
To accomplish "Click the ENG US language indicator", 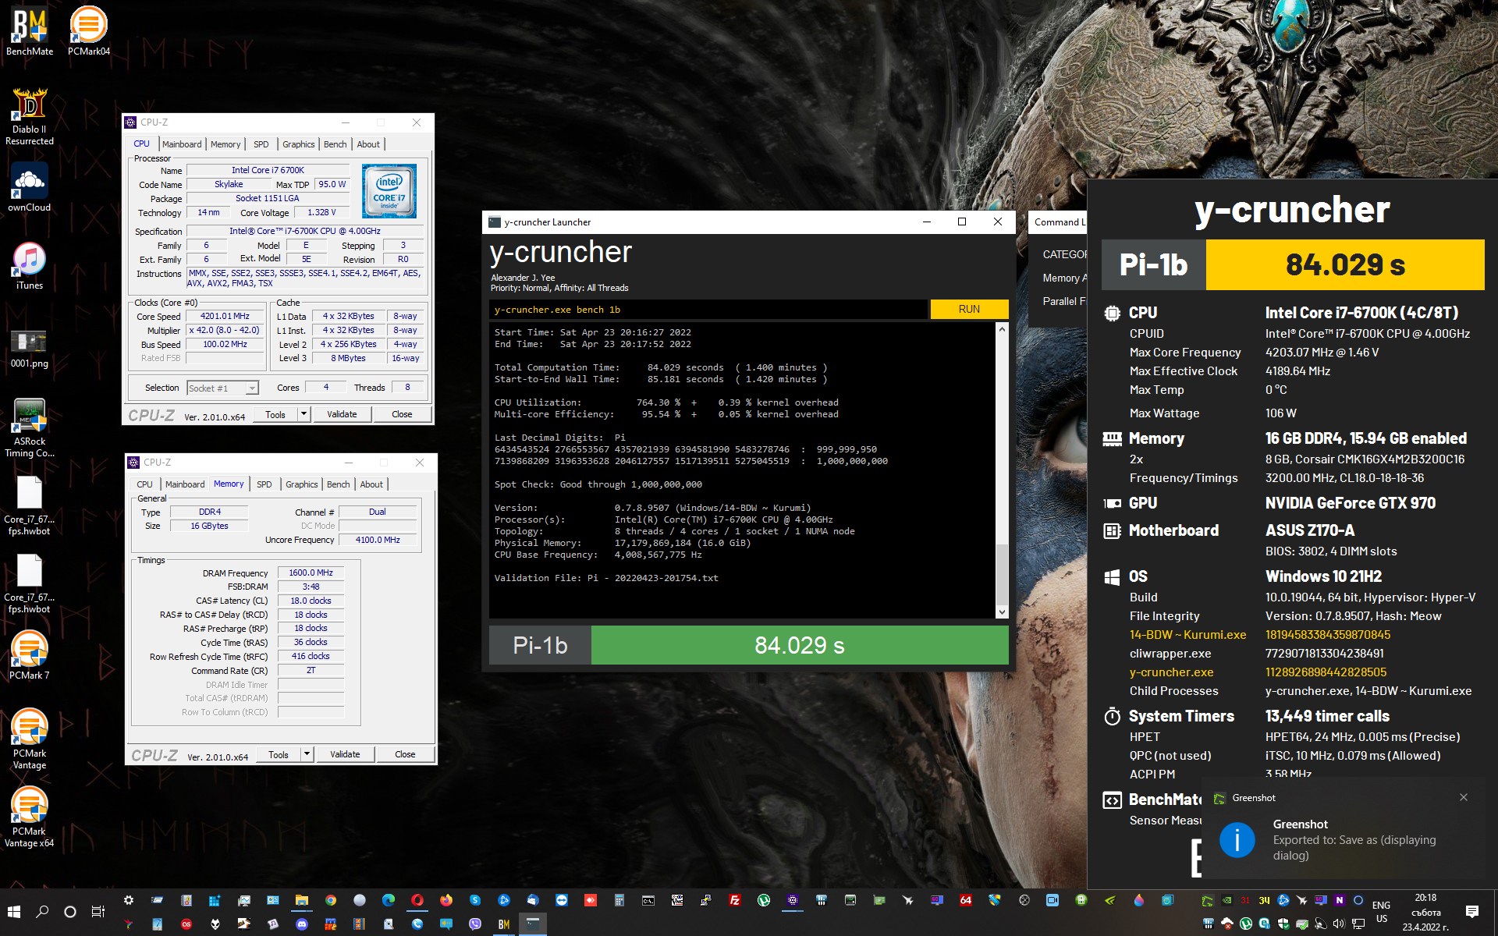I will [x=1381, y=912].
